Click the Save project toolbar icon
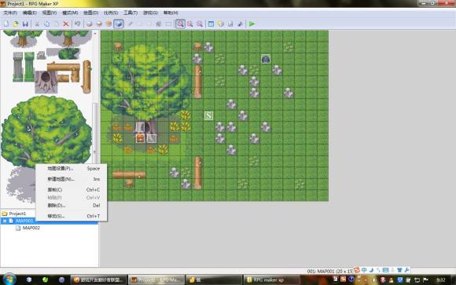 [x=25, y=24]
